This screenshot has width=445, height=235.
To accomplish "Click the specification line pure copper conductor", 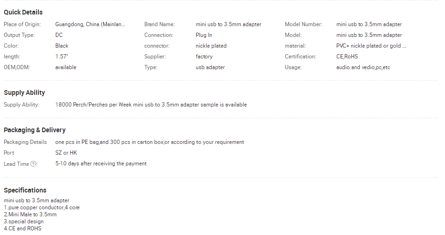I will click(42, 207).
